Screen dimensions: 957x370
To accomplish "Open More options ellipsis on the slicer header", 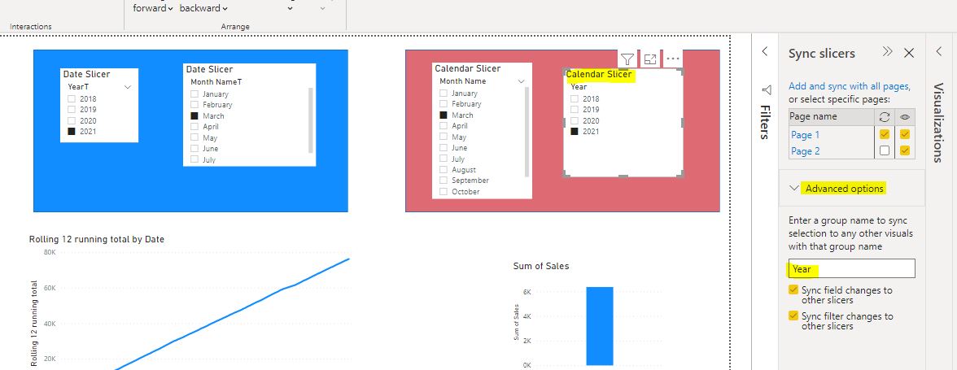I will [x=672, y=59].
